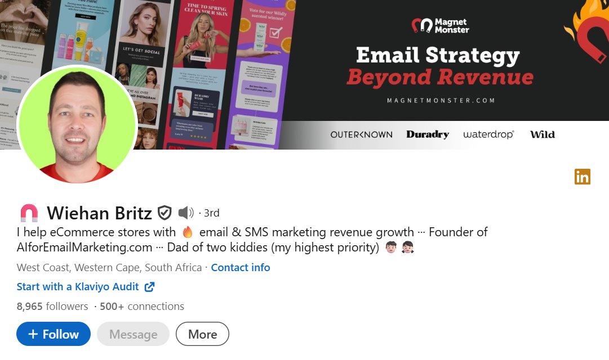The image size is (609, 360).
Task: Open Start with a Klaviyo Audit link
Action: pos(78,287)
